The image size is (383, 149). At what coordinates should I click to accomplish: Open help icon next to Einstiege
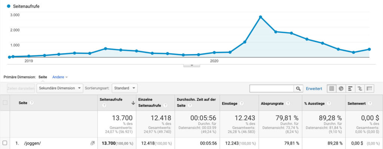[x=242, y=103]
